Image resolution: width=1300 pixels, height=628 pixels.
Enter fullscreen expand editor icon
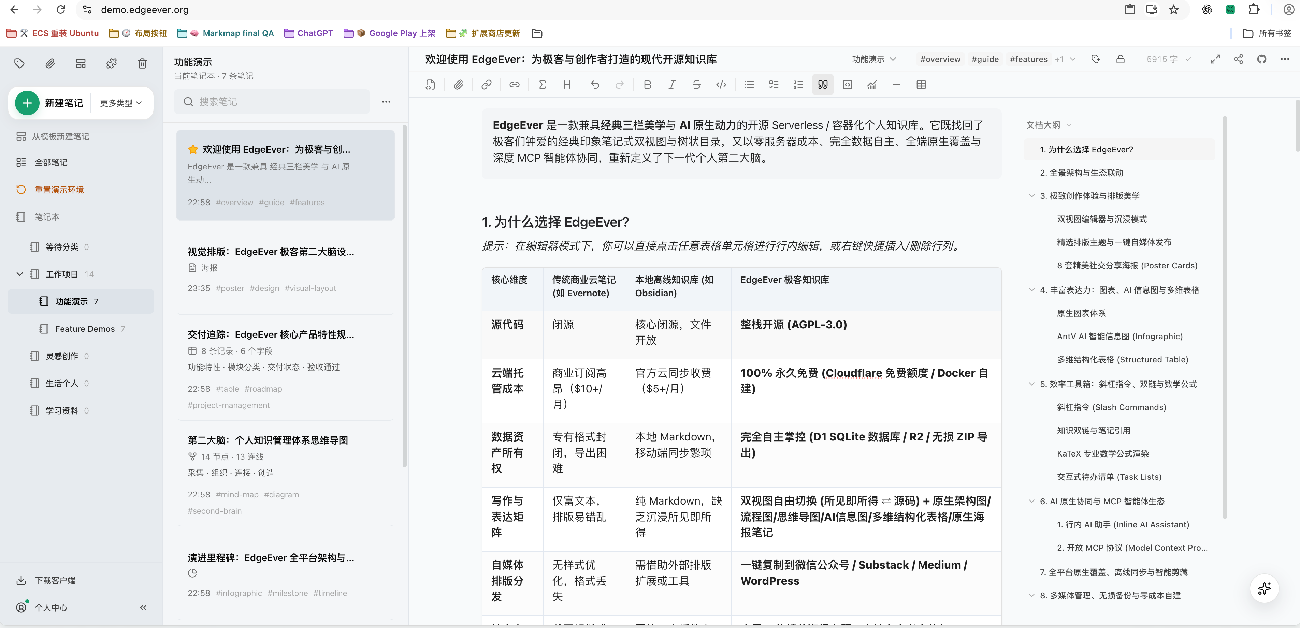point(1215,59)
